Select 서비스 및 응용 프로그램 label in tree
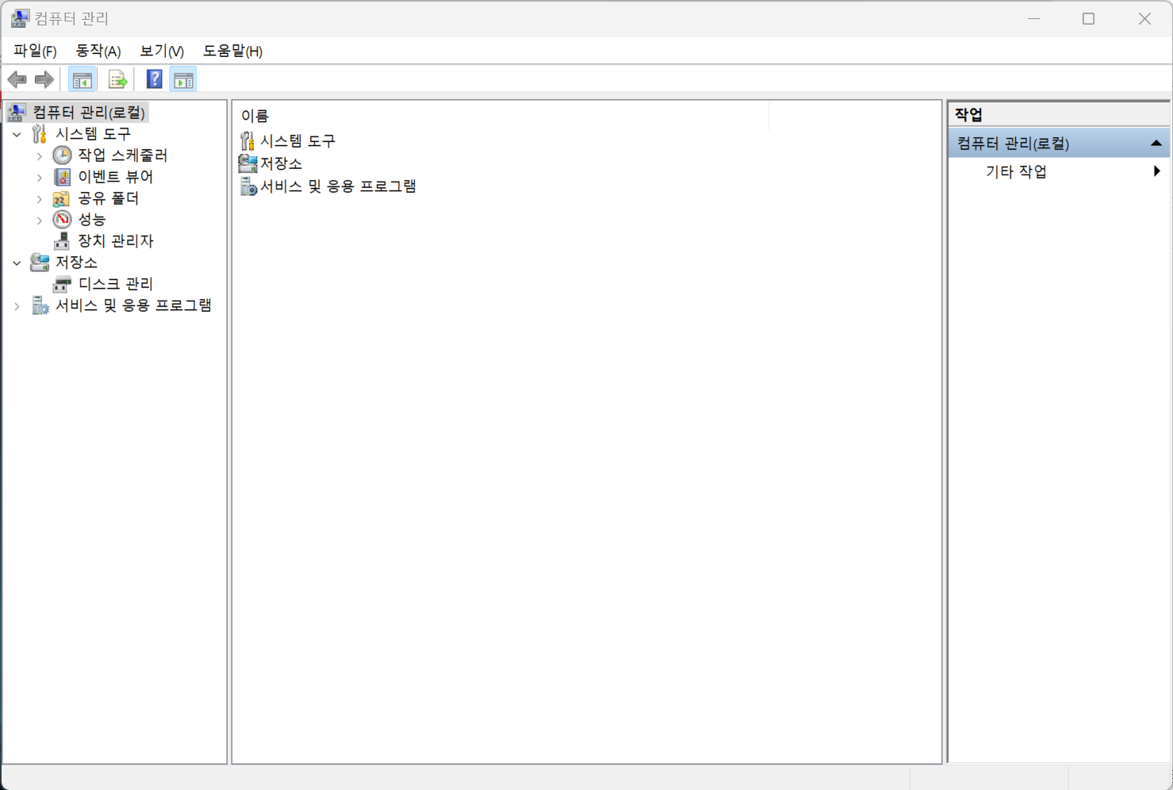The width and height of the screenshot is (1173, 790). (x=133, y=305)
